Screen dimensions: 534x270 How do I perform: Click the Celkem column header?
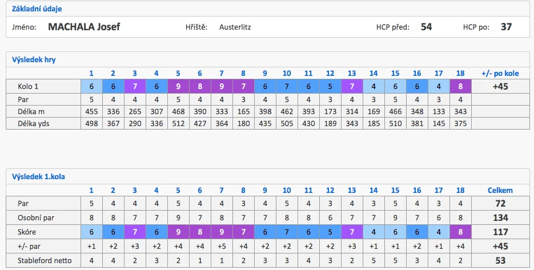[500, 190]
